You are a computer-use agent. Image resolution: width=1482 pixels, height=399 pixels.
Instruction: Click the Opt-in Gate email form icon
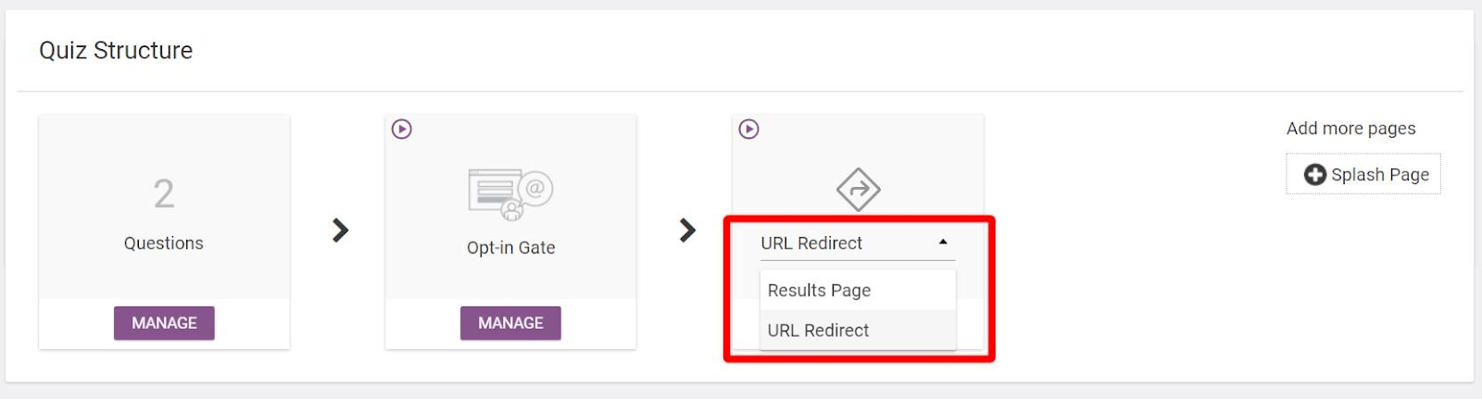[x=510, y=194]
